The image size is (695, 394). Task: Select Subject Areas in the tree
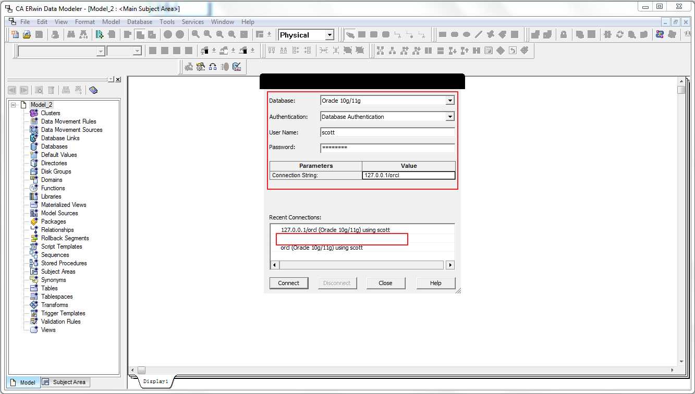pos(58,272)
